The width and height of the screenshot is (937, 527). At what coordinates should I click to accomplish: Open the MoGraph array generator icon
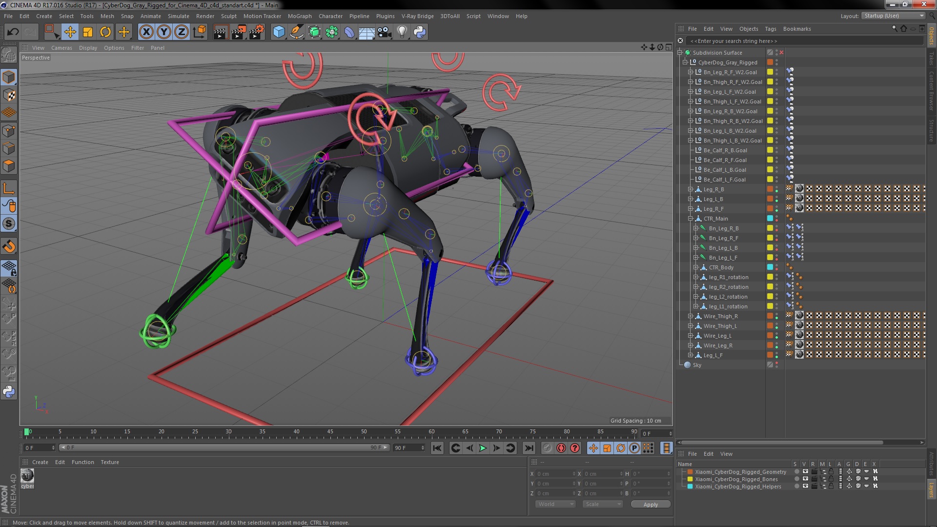[x=332, y=32]
